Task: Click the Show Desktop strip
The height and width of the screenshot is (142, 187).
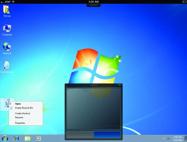Action: point(186,138)
